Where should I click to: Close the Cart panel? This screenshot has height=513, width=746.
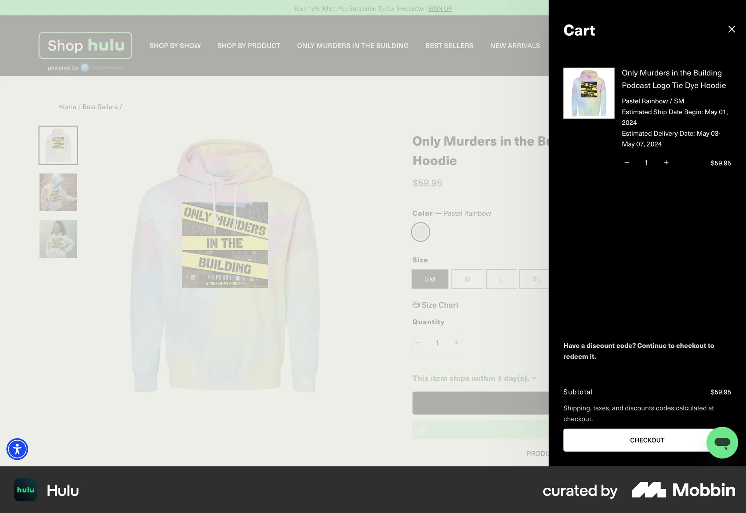731,30
